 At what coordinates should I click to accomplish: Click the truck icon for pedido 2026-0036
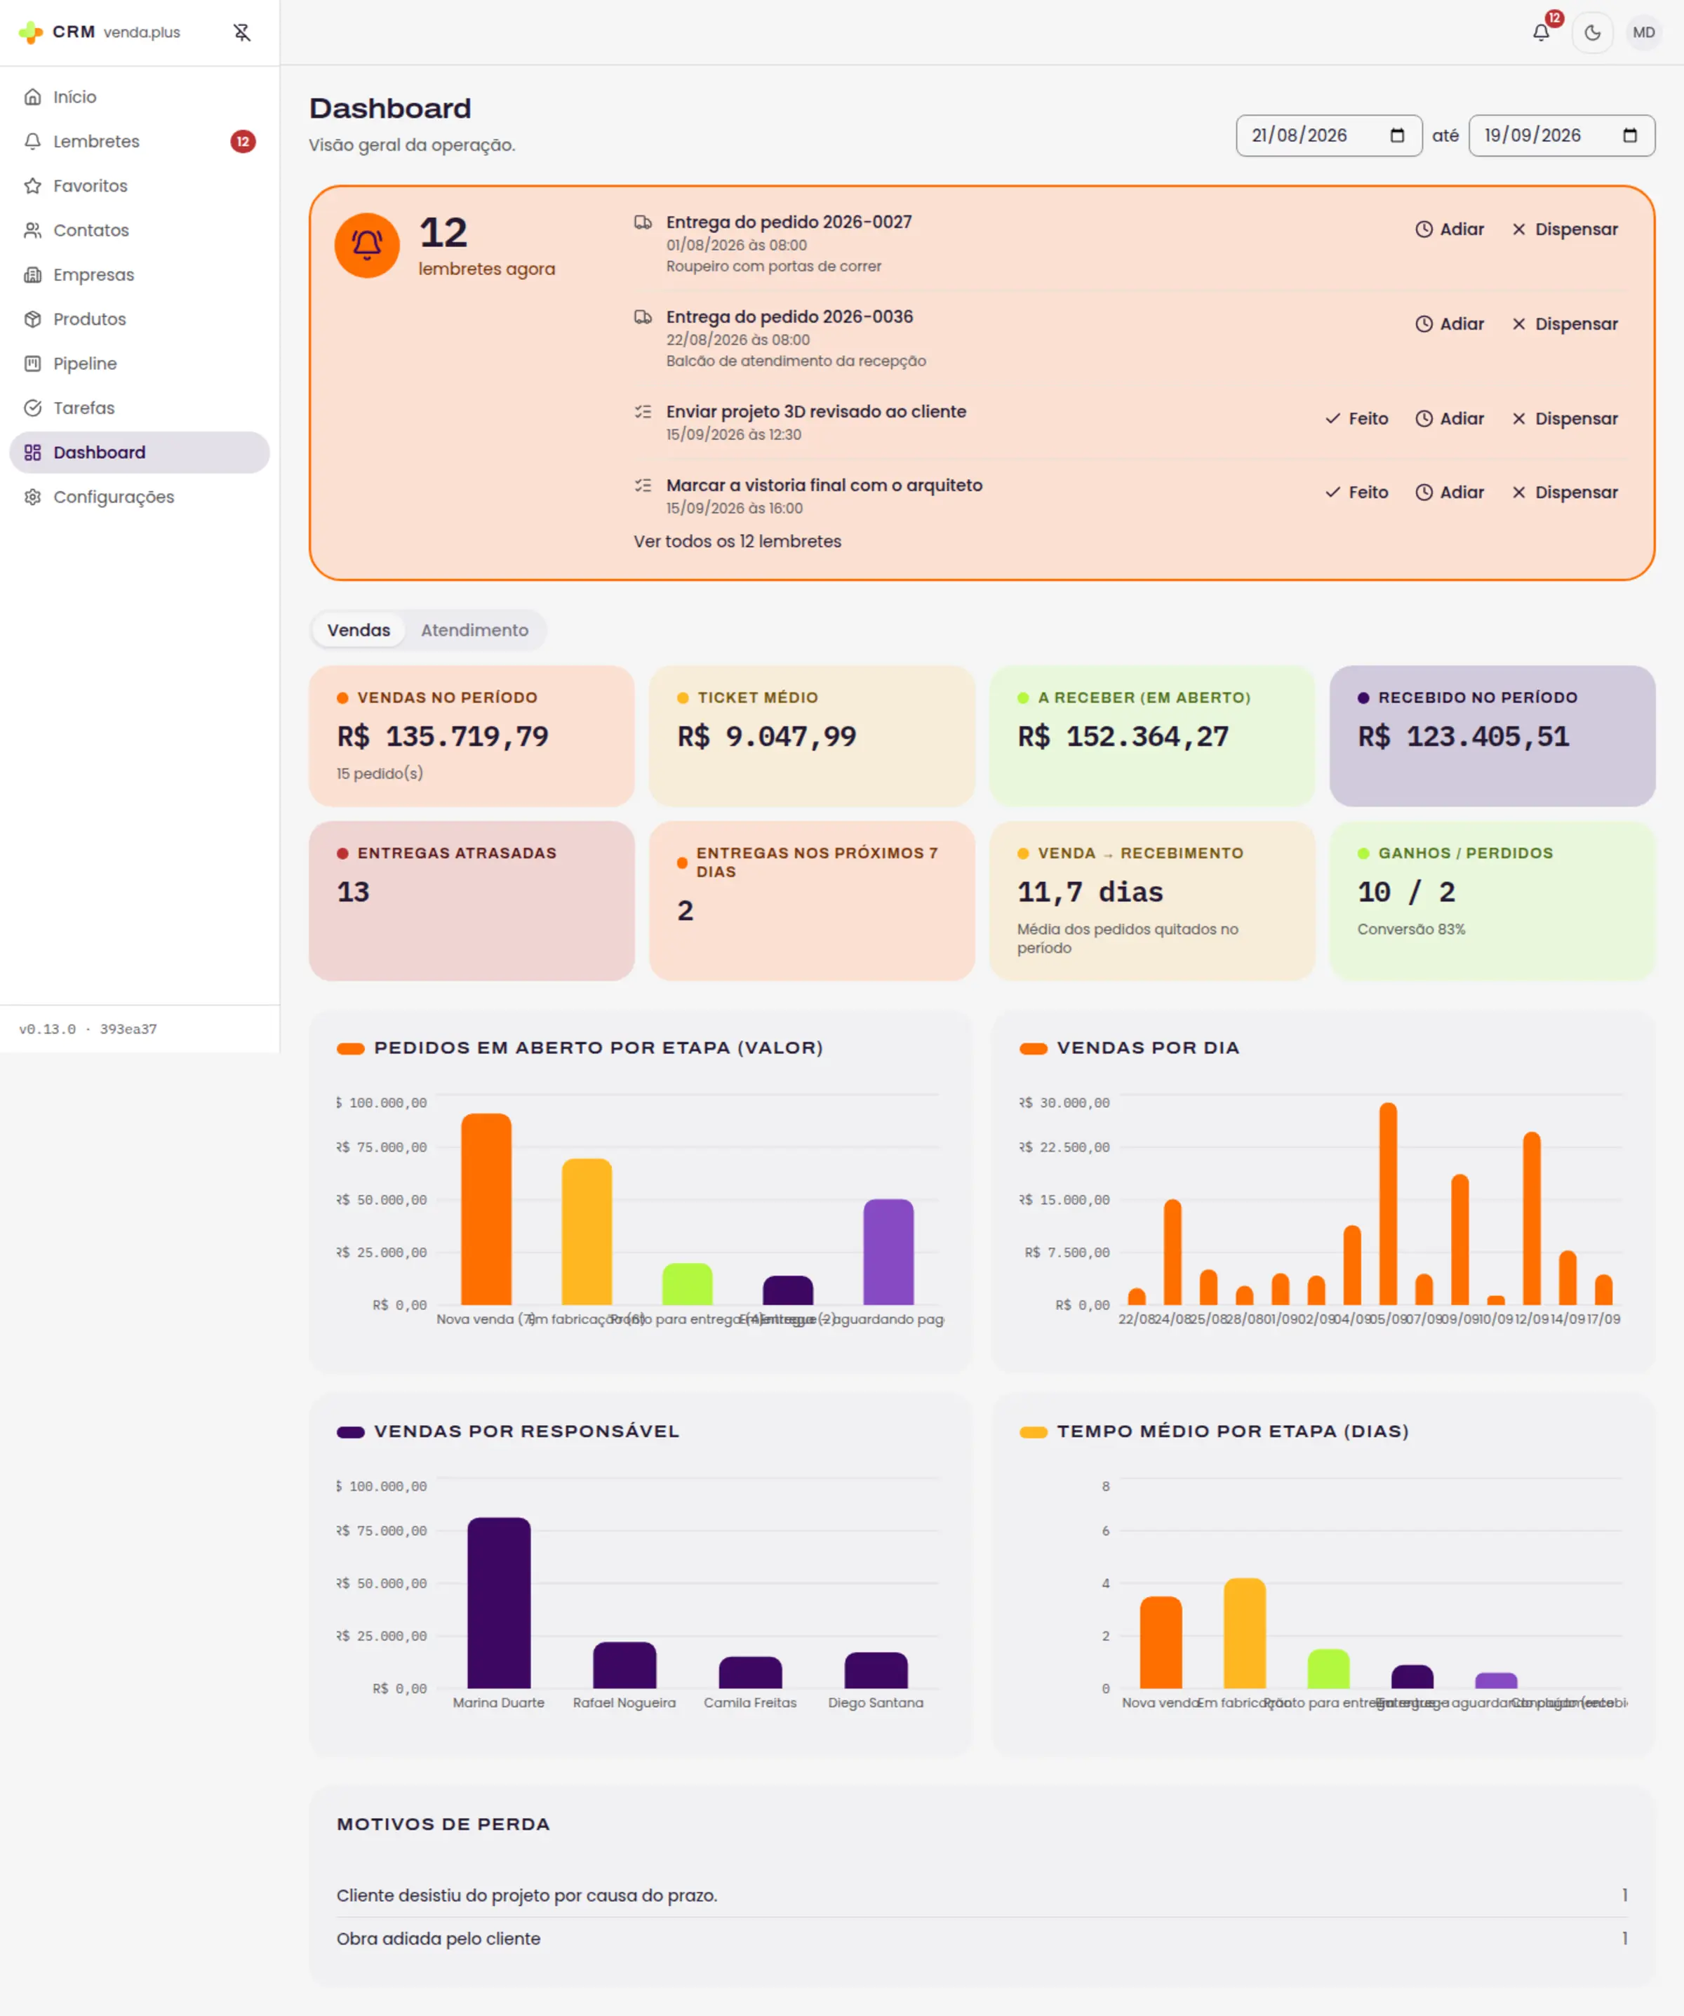pyautogui.click(x=643, y=318)
